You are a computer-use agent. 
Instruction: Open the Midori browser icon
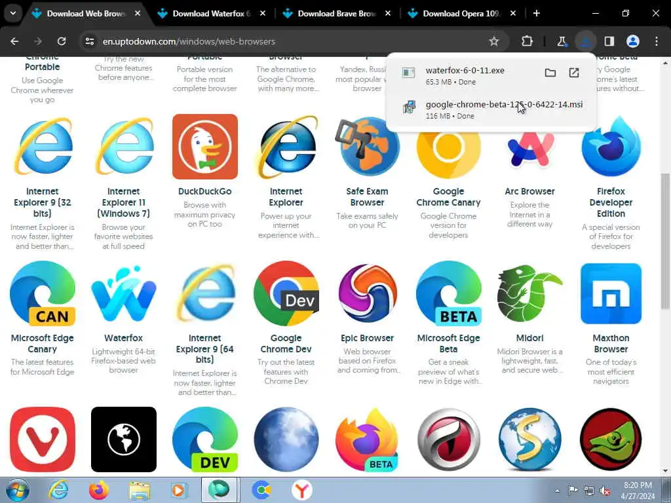(x=529, y=293)
